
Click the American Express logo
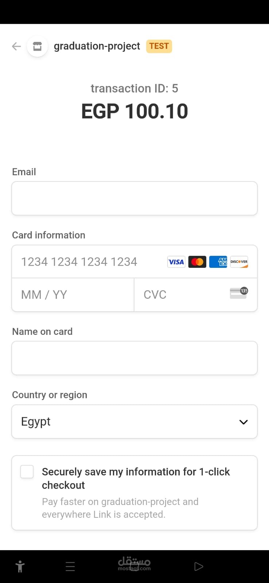[x=218, y=262]
